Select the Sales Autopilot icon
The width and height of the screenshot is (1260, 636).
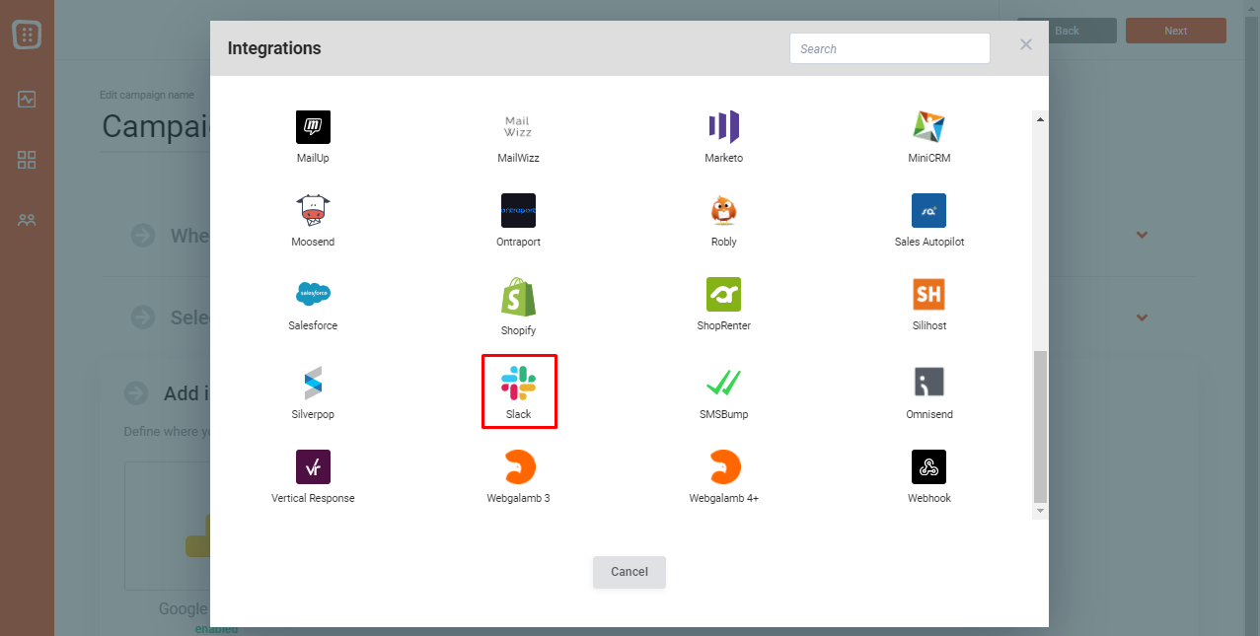point(928,211)
